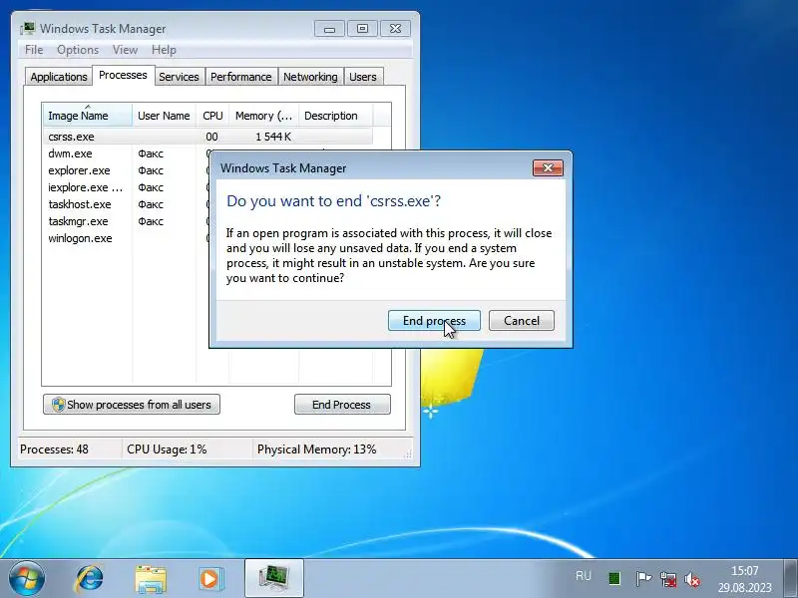Open the View menu
Image resolution: width=798 pixels, height=598 pixels.
pos(126,50)
